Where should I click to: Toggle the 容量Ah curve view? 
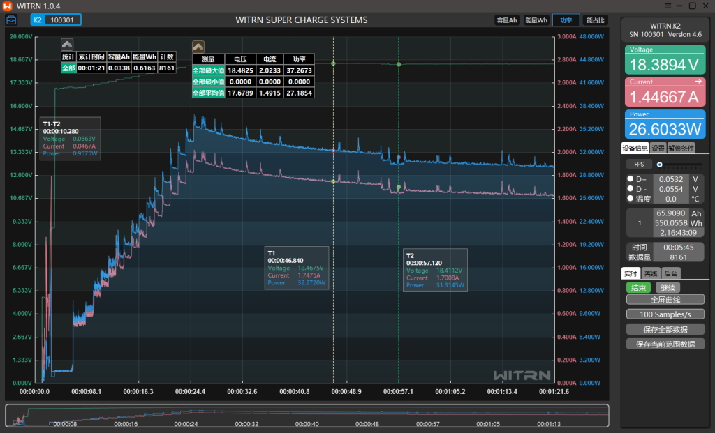[506, 20]
